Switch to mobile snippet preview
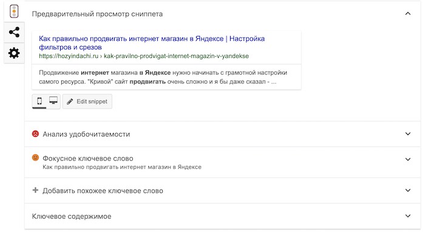 tap(39, 101)
